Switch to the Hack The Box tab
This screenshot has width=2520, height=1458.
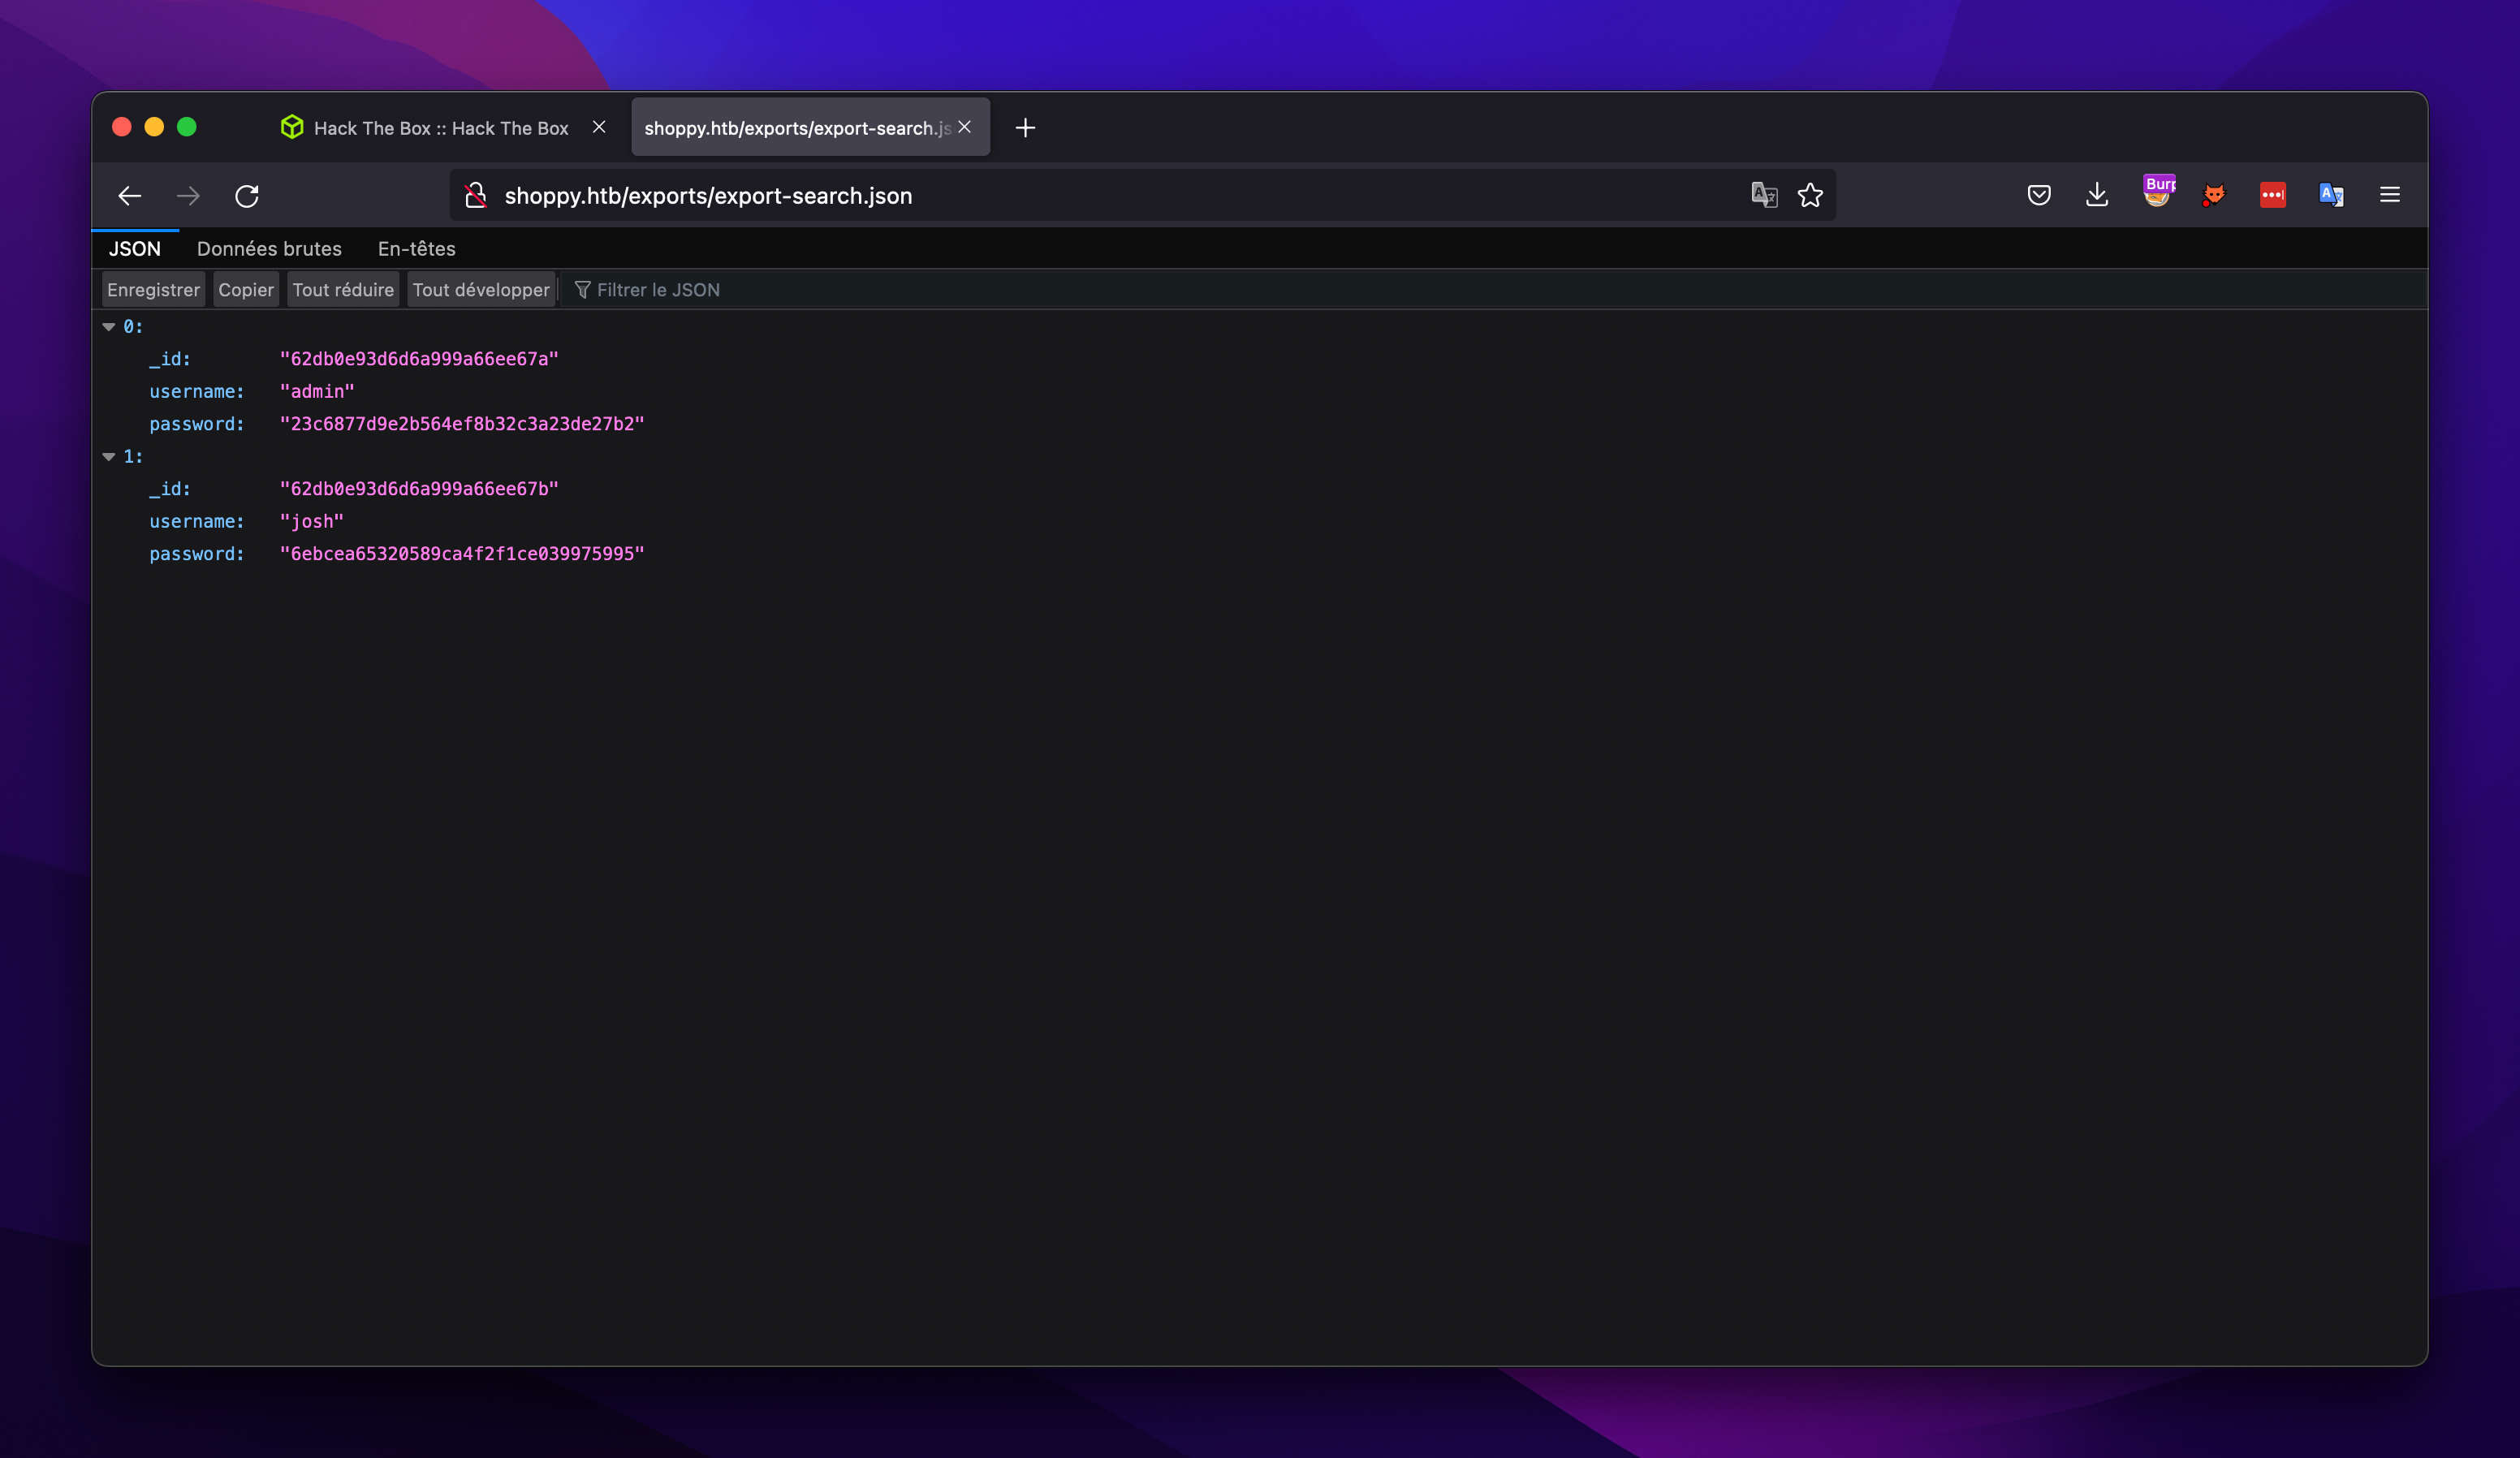point(441,128)
